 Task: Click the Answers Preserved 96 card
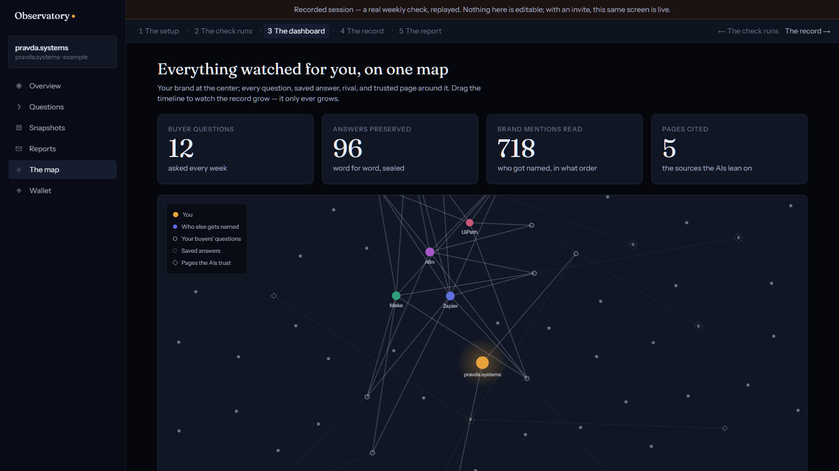pyautogui.click(x=400, y=149)
